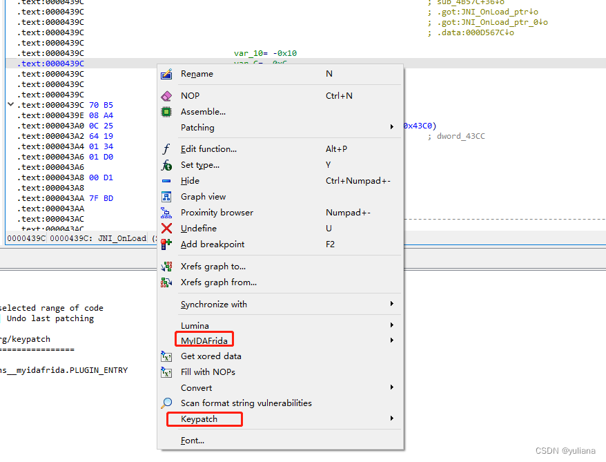606x462 pixels.
Task: Open the MyIDAFrida submenu
Action: coord(204,340)
